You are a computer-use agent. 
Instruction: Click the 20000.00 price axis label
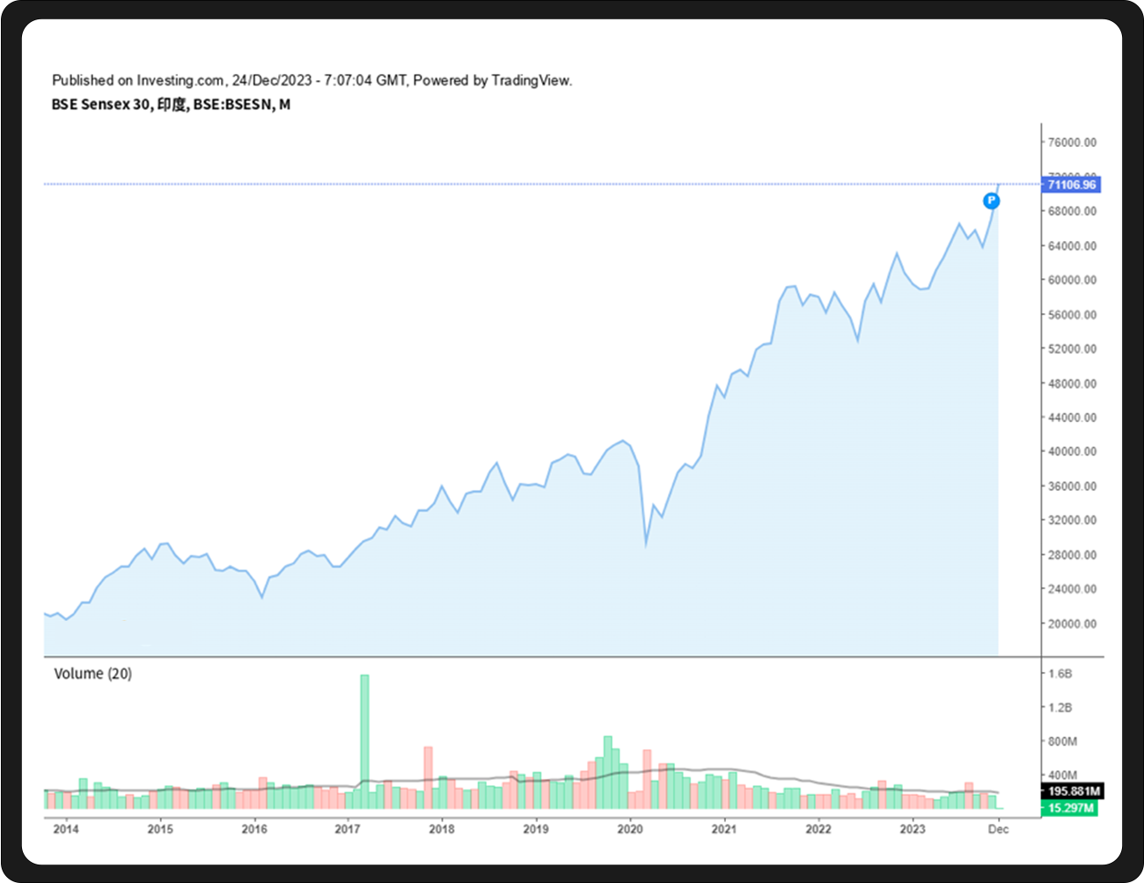click(1071, 624)
